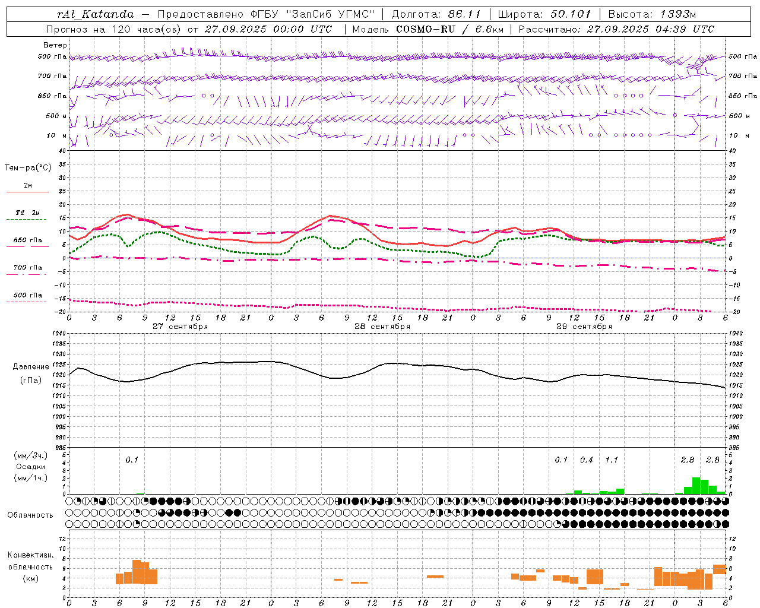Image resolution: width=760 pixels, height=608 pixels.
Task: Click the 10 м wind level label on left
Action: [x=56, y=136]
